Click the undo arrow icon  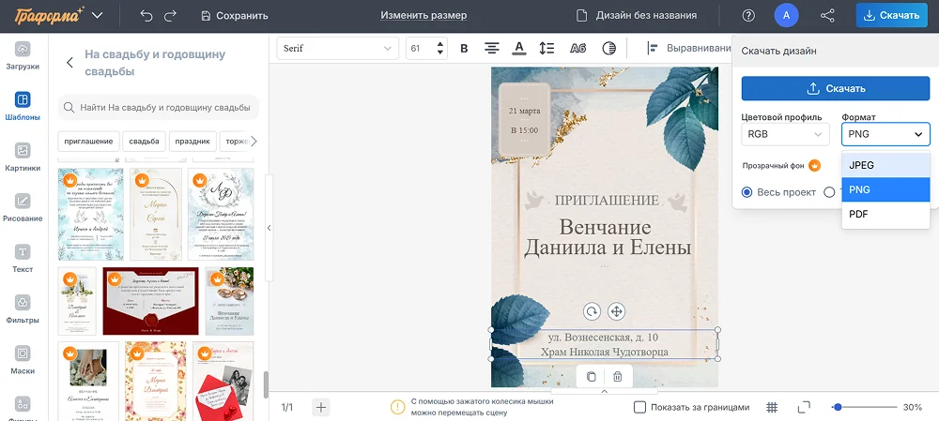tap(146, 15)
